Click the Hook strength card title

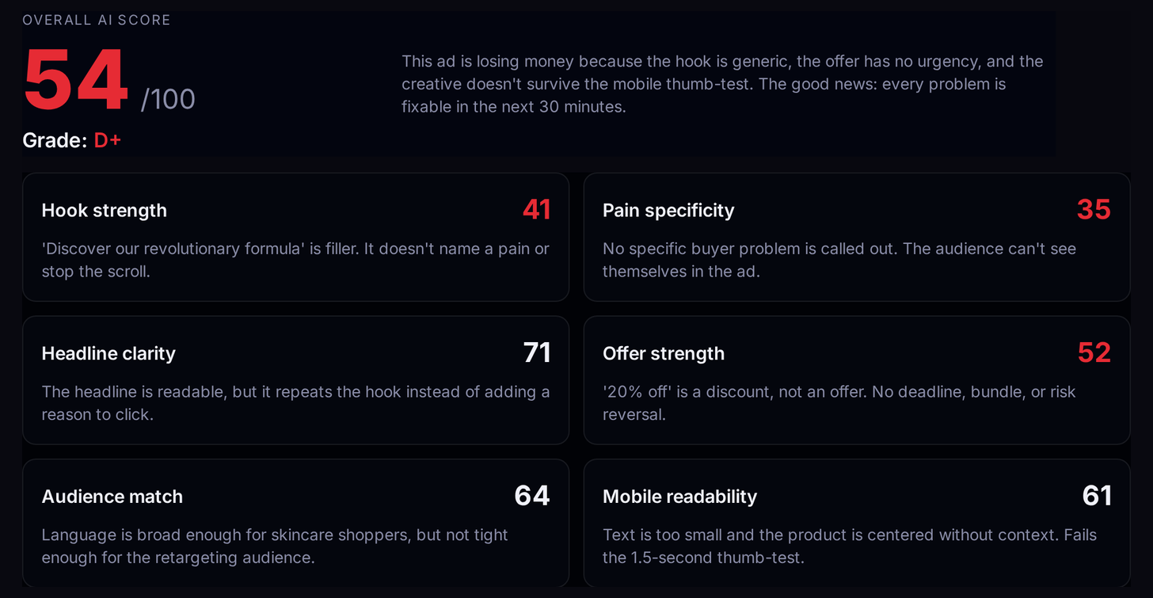[104, 211]
